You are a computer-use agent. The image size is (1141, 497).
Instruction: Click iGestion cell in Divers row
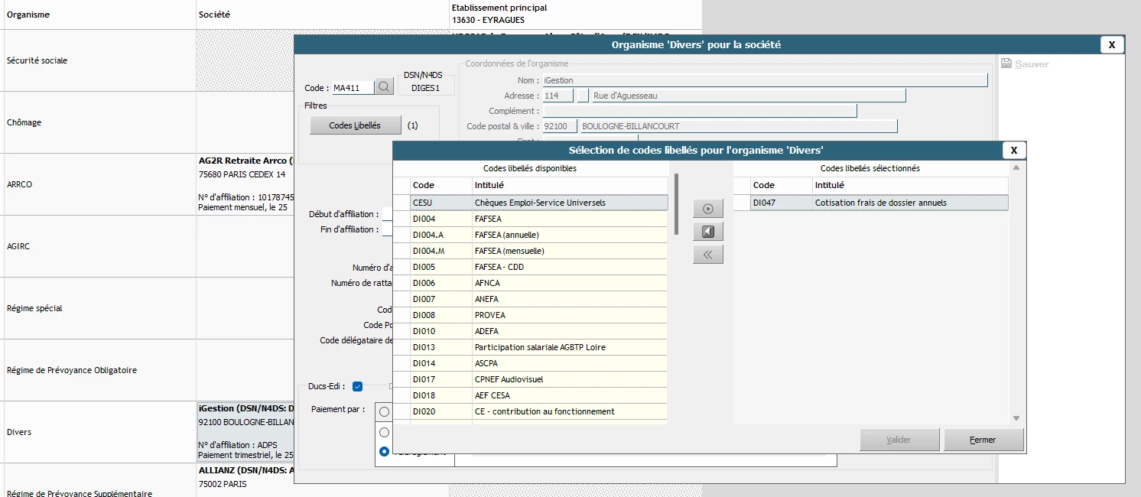point(245,432)
